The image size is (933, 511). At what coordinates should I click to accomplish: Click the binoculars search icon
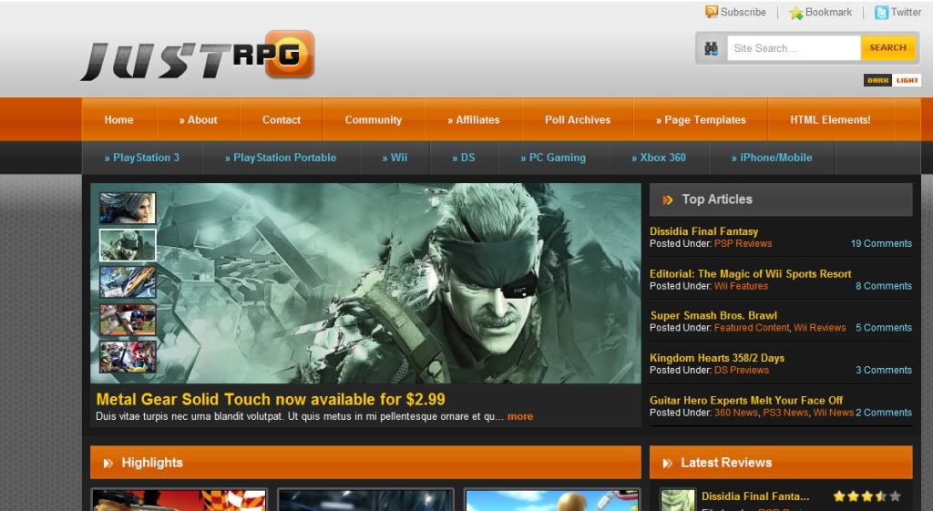point(711,48)
